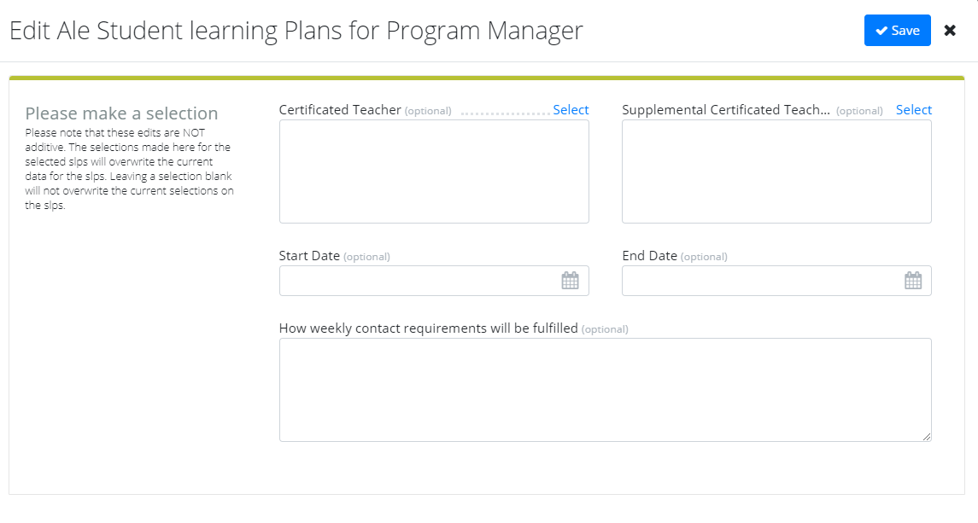978x523 pixels.
Task: Click inside Supplemental Certificated Teacher selection box
Action: [776, 171]
